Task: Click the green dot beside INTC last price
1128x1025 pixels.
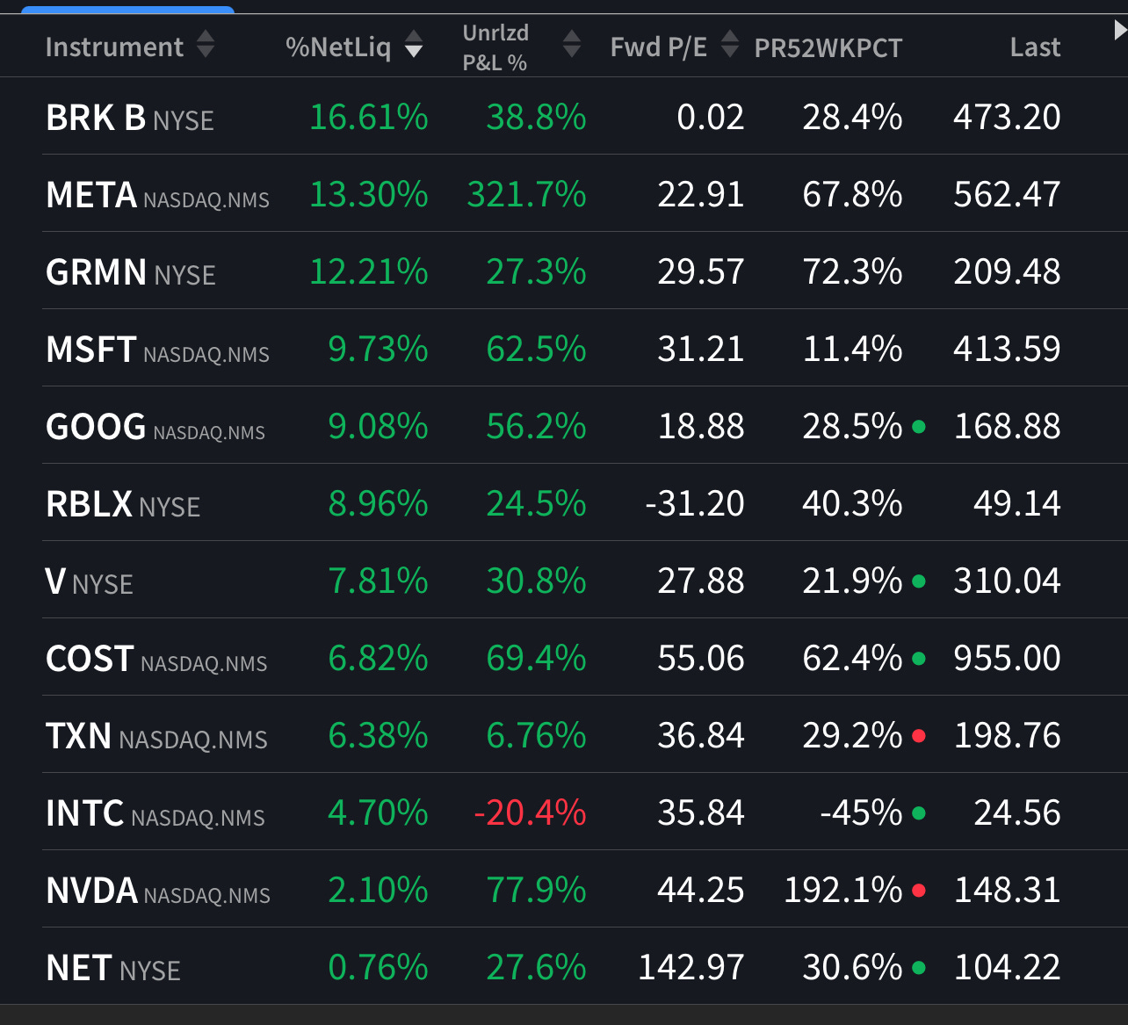Action: click(x=919, y=813)
